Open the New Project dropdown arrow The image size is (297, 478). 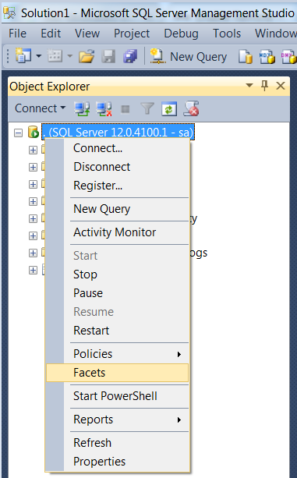coord(39,56)
